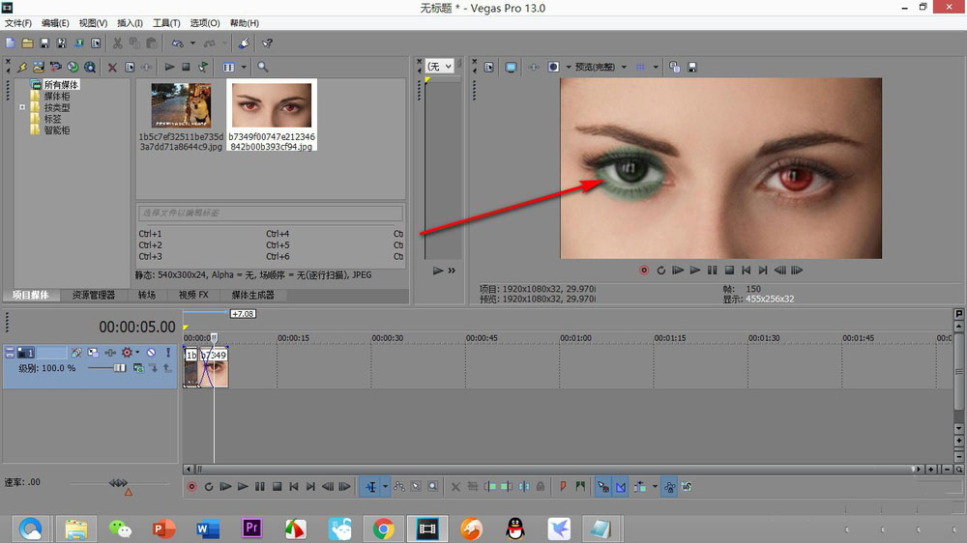
Task: Select the 媒体柜 folder
Action: click(57, 97)
